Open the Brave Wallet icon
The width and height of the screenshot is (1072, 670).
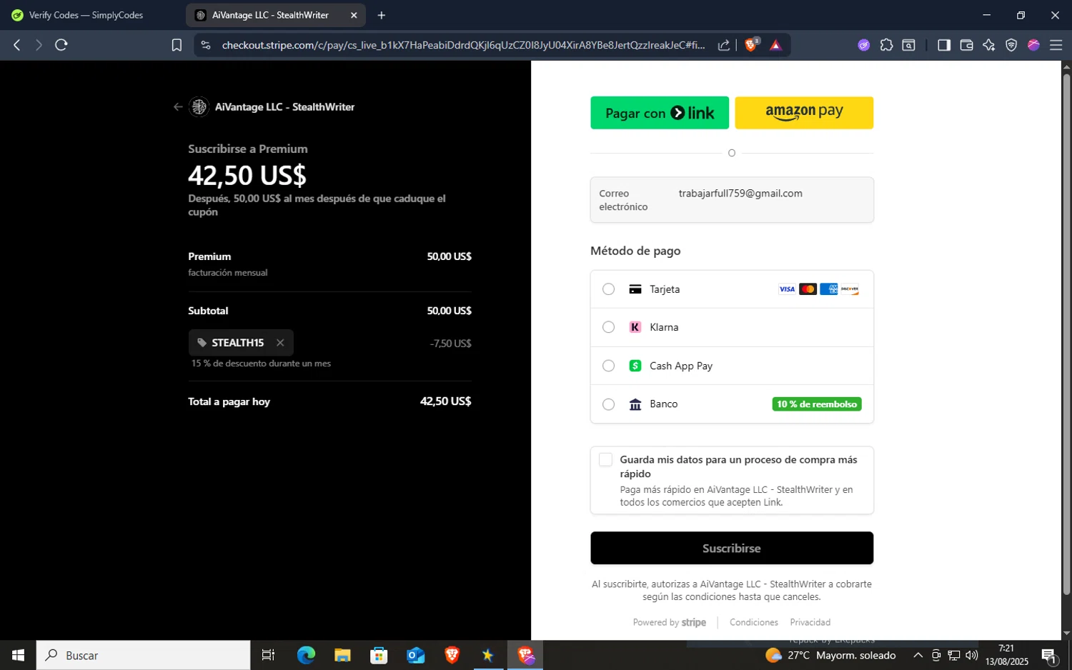tap(966, 45)
